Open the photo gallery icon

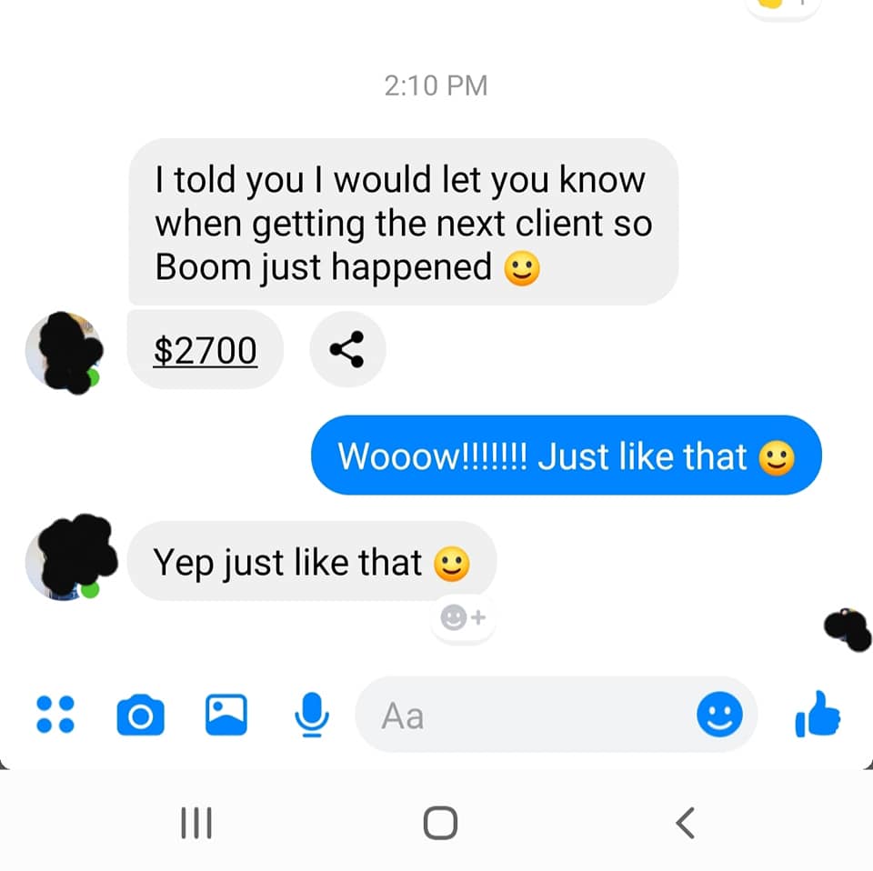point(226,715)
